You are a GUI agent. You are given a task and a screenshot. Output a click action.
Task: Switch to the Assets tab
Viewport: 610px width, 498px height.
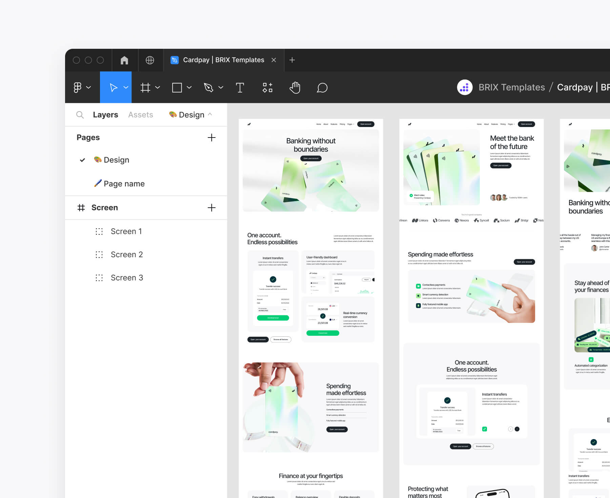tap(140, 115)
